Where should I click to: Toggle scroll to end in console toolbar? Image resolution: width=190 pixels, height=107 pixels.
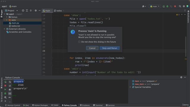coord(10,86)
